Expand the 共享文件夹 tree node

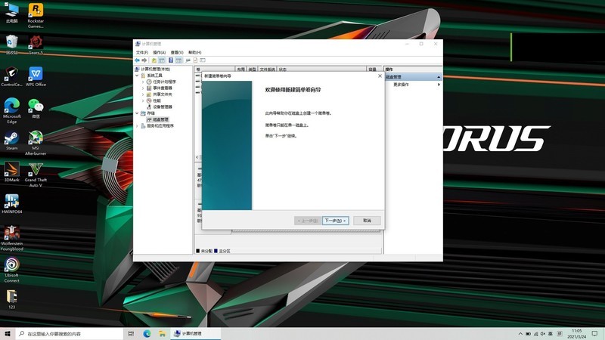(x=143, y=94)
